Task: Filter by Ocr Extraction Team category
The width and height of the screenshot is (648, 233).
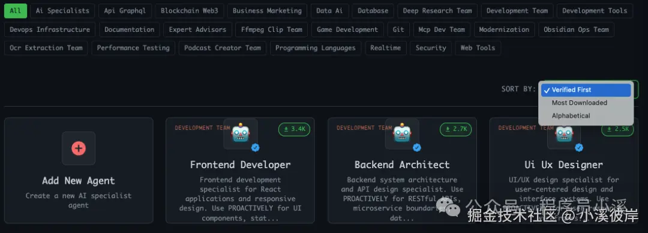Action: (46, 48)
